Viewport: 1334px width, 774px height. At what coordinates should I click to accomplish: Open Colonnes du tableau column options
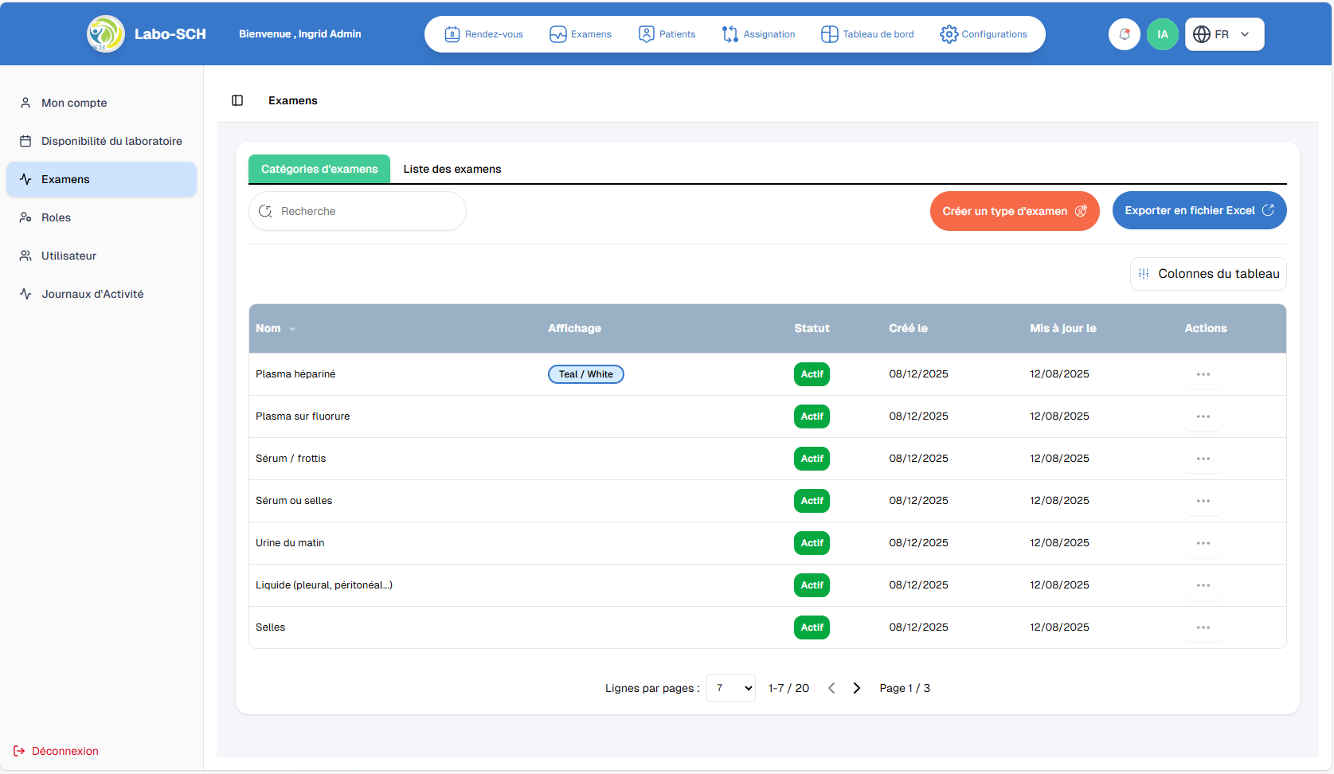click(x=1208, y=274)
